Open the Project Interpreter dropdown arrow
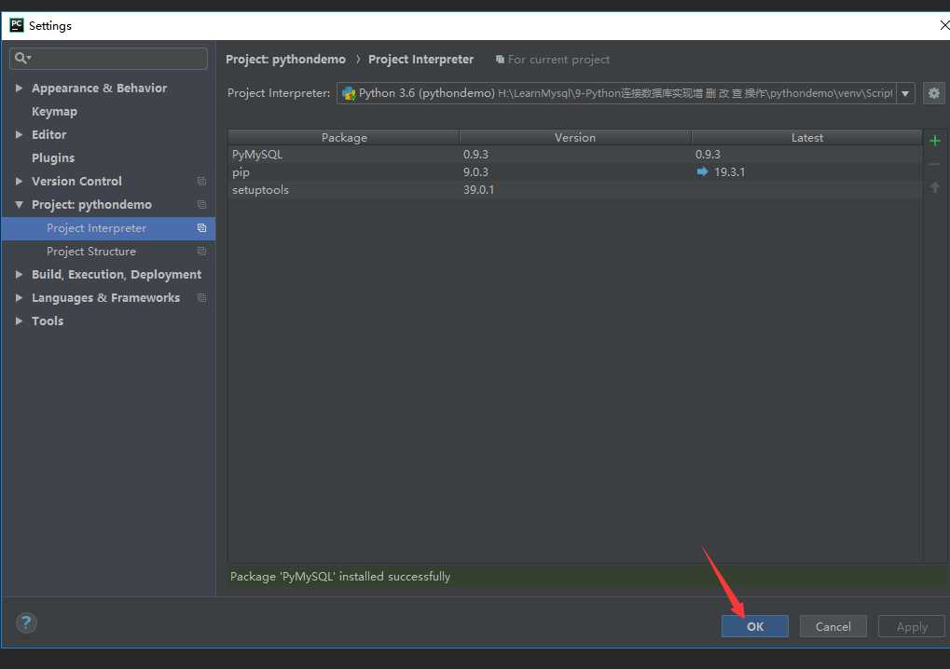The width and height of the screenshot is (950, 669). pos(905,93)
